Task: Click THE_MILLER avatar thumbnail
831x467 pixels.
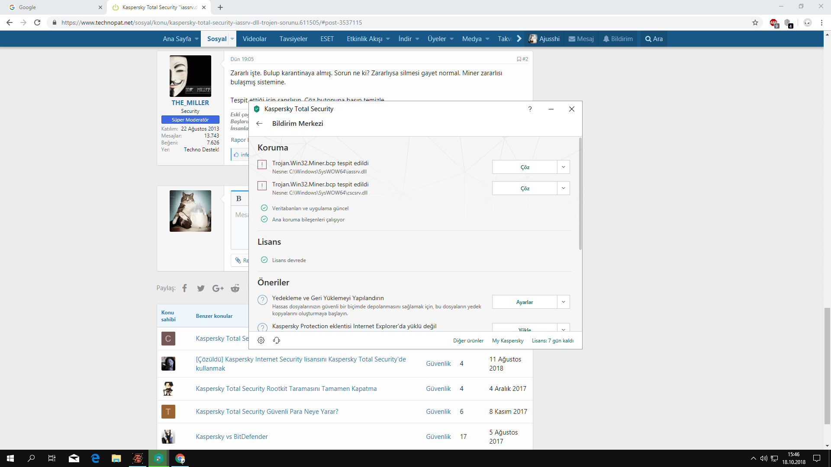Action: tap(190, 76)
